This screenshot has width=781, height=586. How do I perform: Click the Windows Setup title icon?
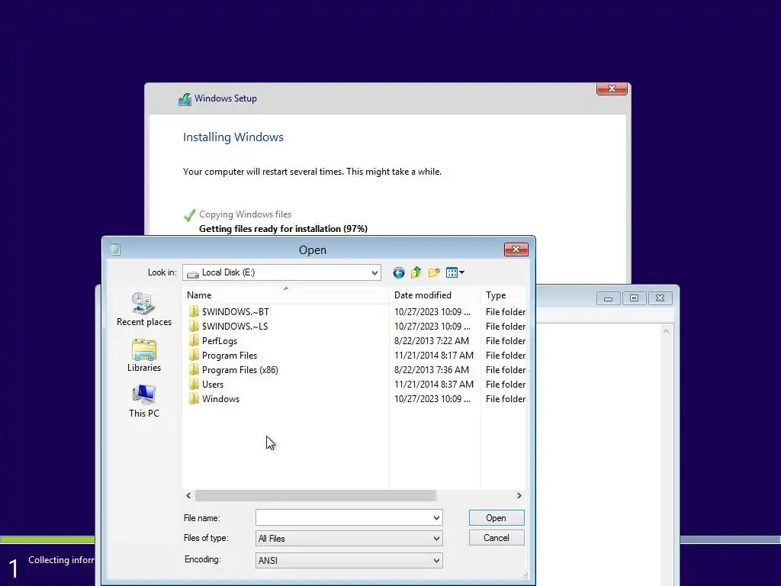click(x=185, y=98)
